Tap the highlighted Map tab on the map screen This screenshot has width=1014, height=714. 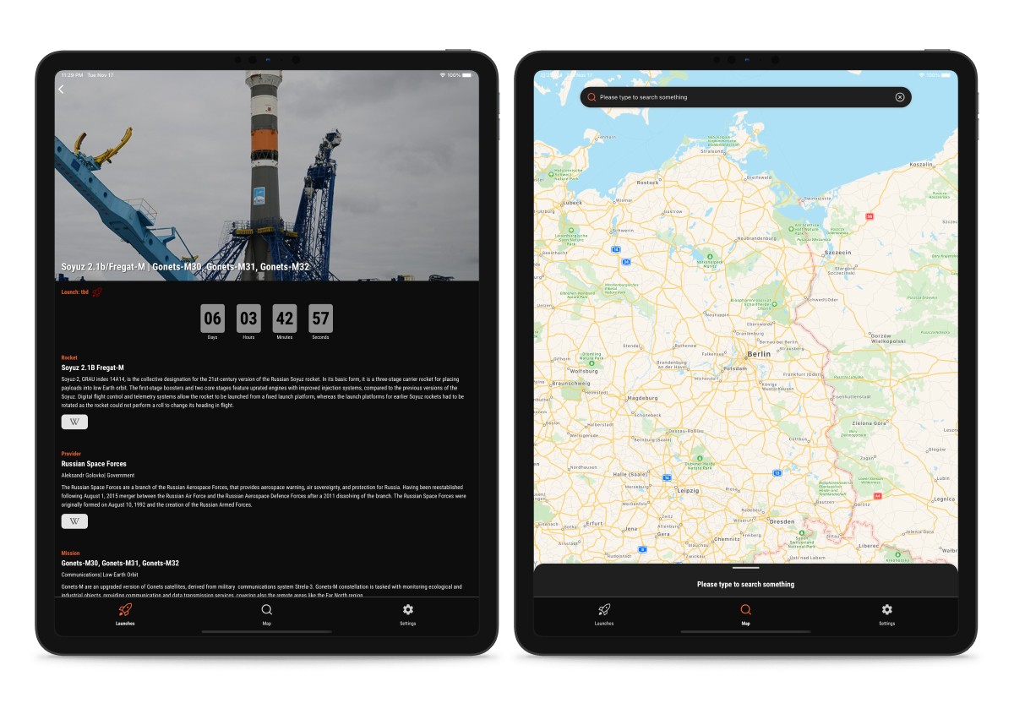coord(745,614)
